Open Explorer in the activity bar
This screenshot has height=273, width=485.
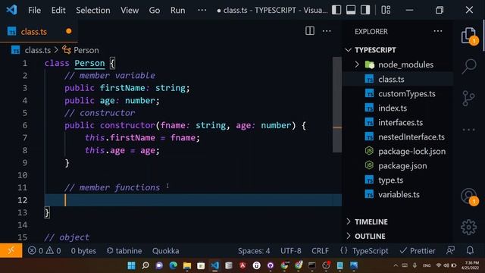pos(468,36)
